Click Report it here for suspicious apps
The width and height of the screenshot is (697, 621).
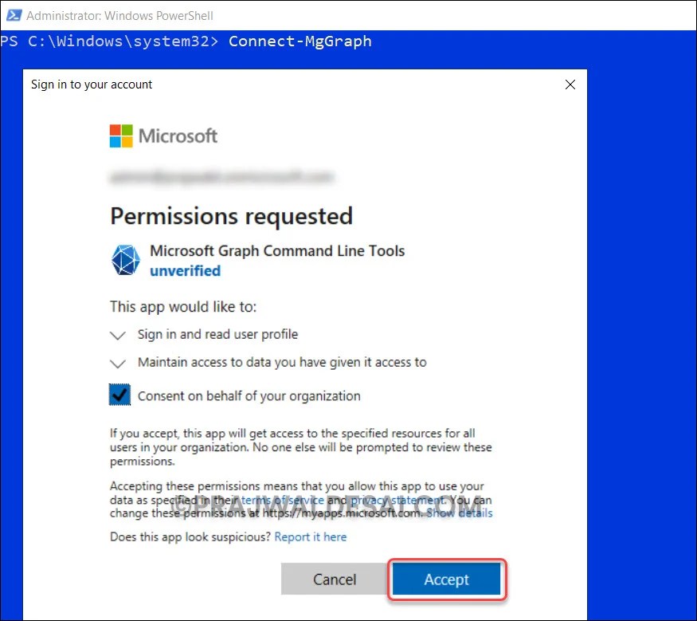[311, 536]
